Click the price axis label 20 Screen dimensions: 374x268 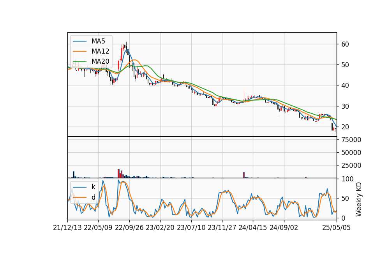tap(345, 127)
